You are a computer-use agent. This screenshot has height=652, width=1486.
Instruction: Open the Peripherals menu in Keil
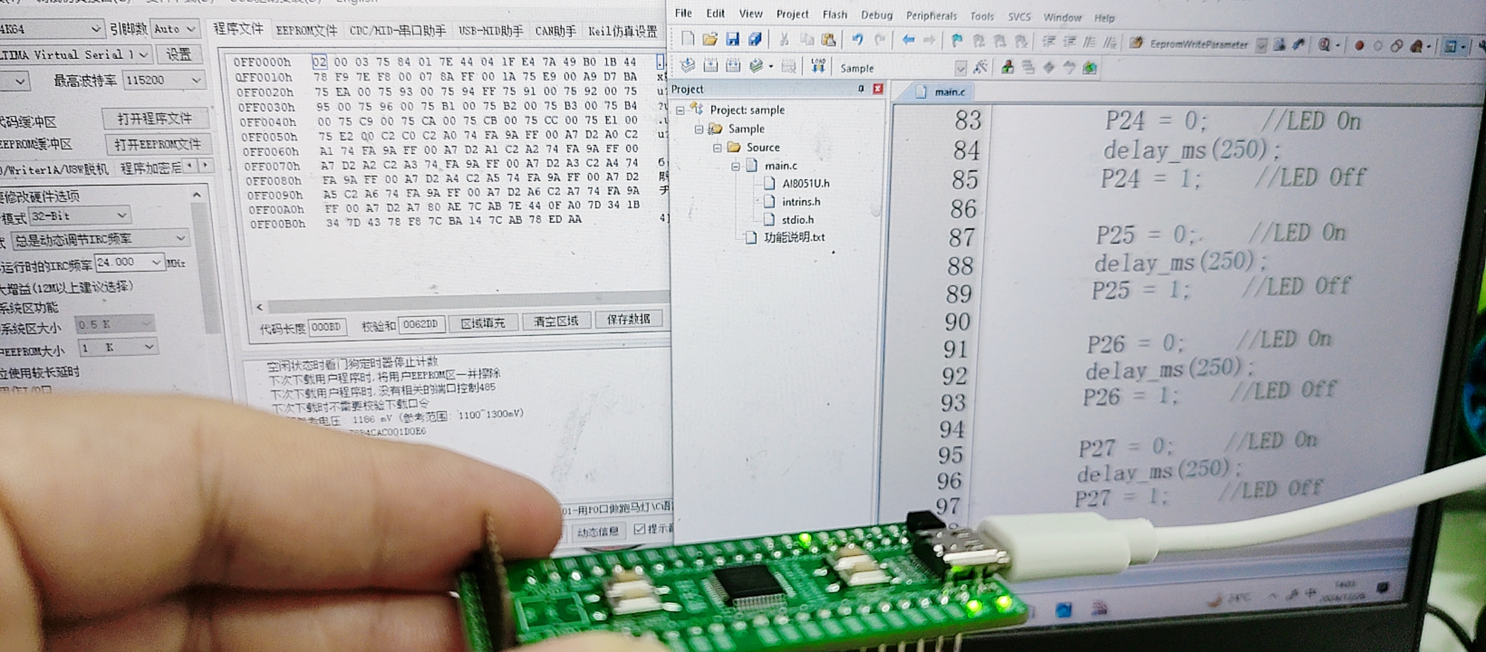[931, 16]
